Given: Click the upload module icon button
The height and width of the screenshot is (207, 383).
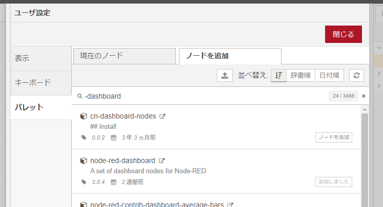Looking at the screenshot, I should pos(224,75).
